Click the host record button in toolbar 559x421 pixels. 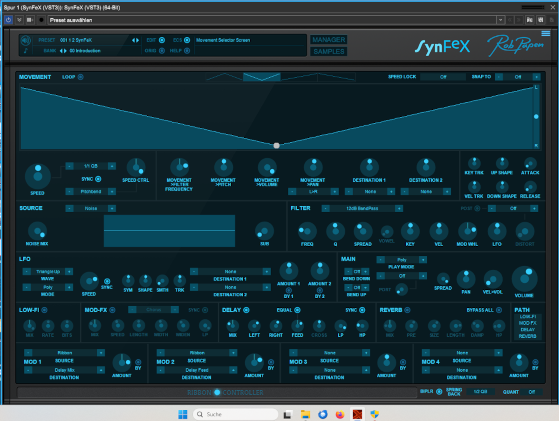pyautogui.click(x=41, y=20)
